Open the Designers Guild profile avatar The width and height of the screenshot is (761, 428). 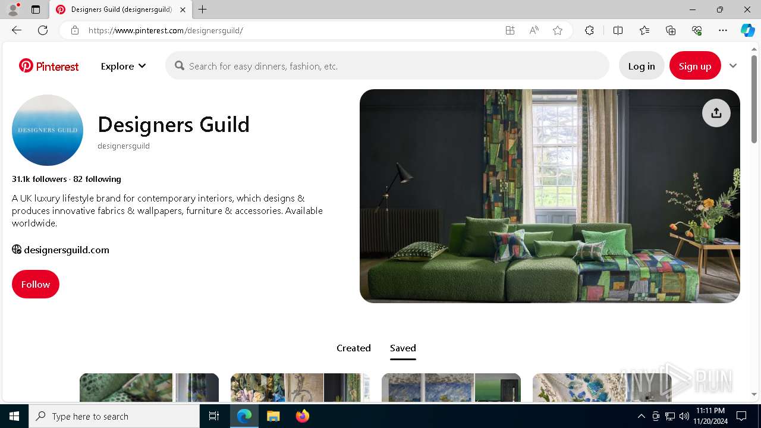48,130
